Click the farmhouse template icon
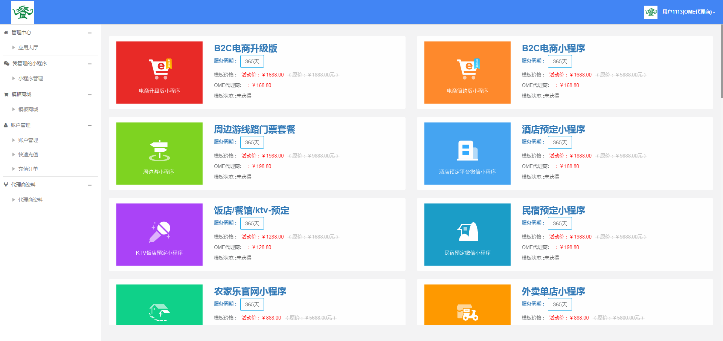The height and width of the screenshot is (341, 723). coord(159,312)
